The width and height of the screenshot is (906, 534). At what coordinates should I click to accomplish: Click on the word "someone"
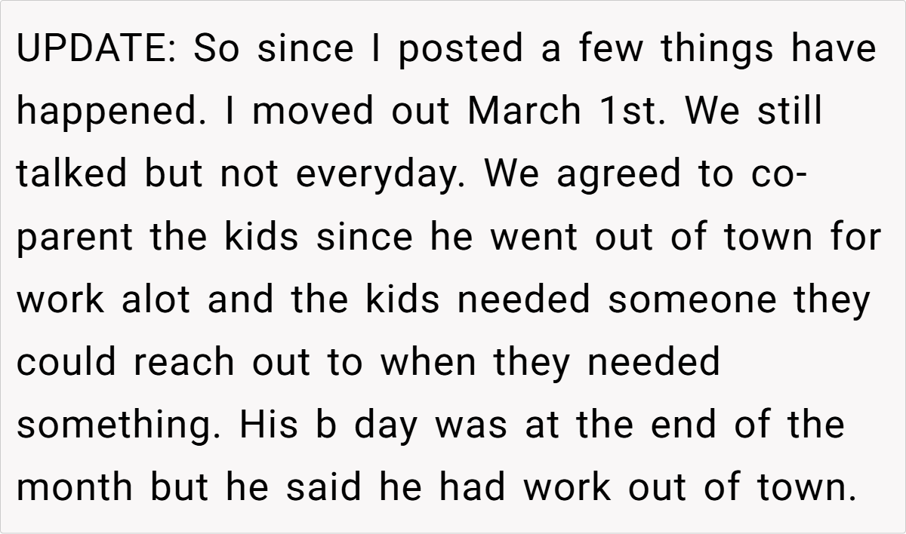pos(692,300)
